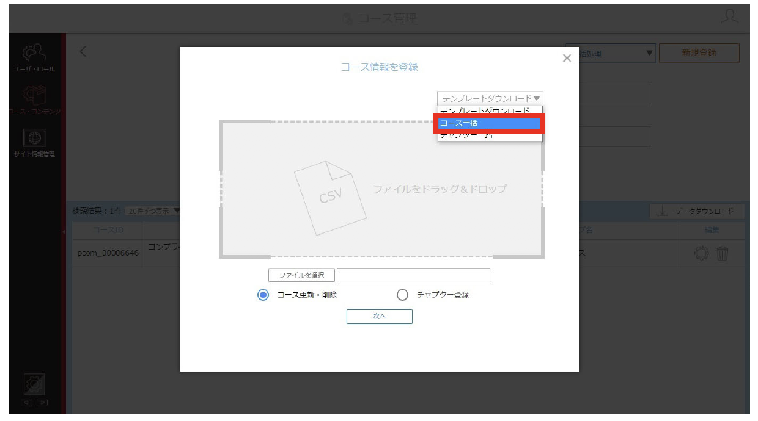This screenshot has height=421, width=758.
Task: Click the データダウンロード button
Action: [x=697, y=212]
